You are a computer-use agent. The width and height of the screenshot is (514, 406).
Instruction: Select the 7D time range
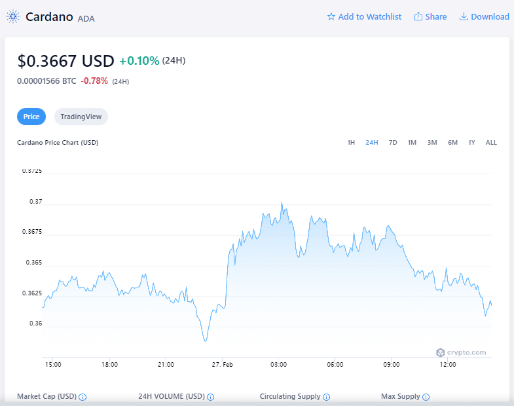[393, 142]
